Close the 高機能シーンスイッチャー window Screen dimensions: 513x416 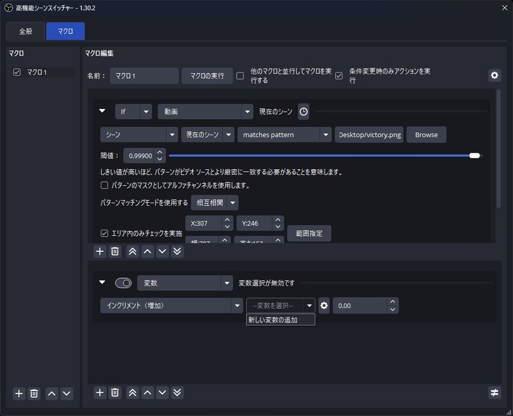pyautogui.click(x=505, y=8)
